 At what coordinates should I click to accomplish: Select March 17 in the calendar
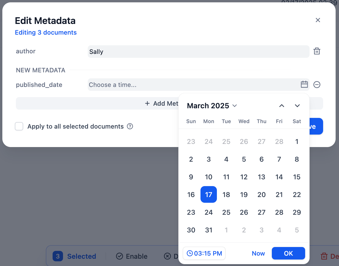209,194
